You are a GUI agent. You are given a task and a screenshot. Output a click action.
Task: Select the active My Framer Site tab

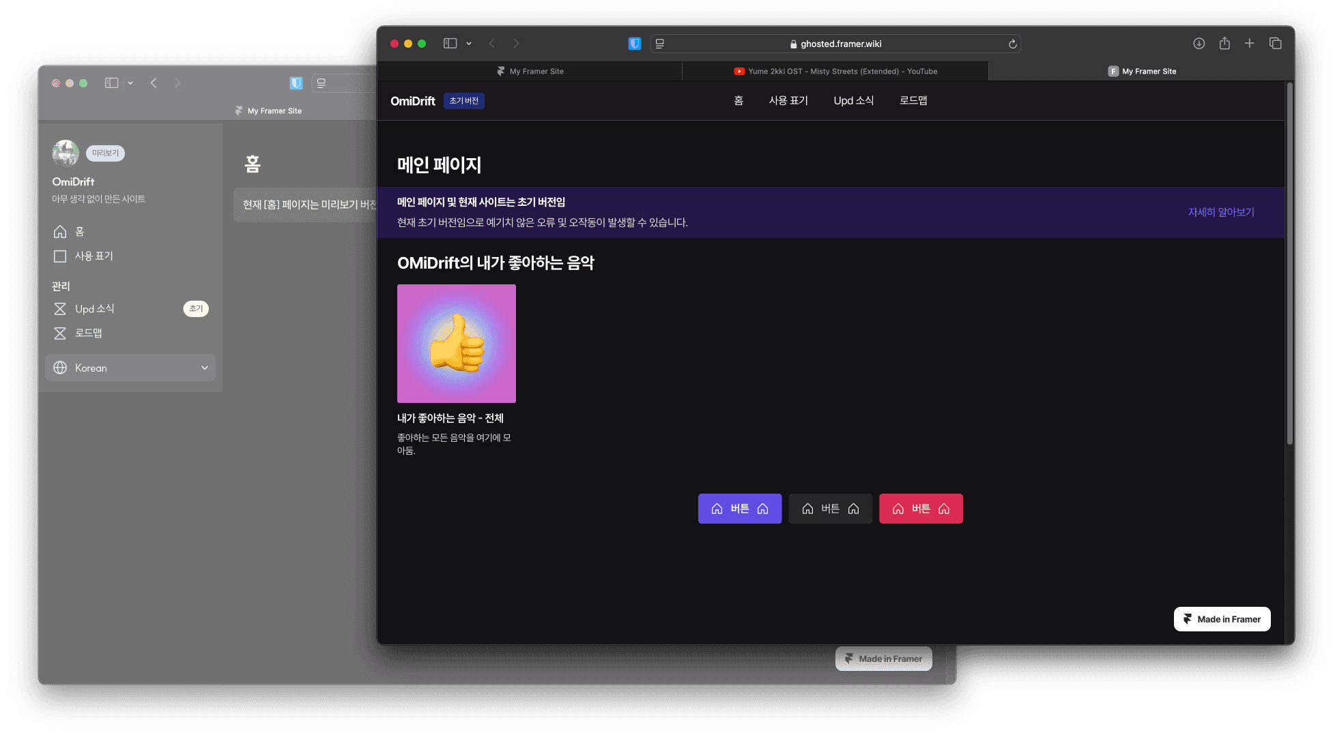[1141, 71]
